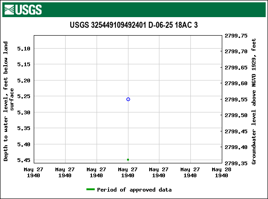Click the left axis value 5.20
This screenshot has height=199, width=268.
(x=24, y=81)
